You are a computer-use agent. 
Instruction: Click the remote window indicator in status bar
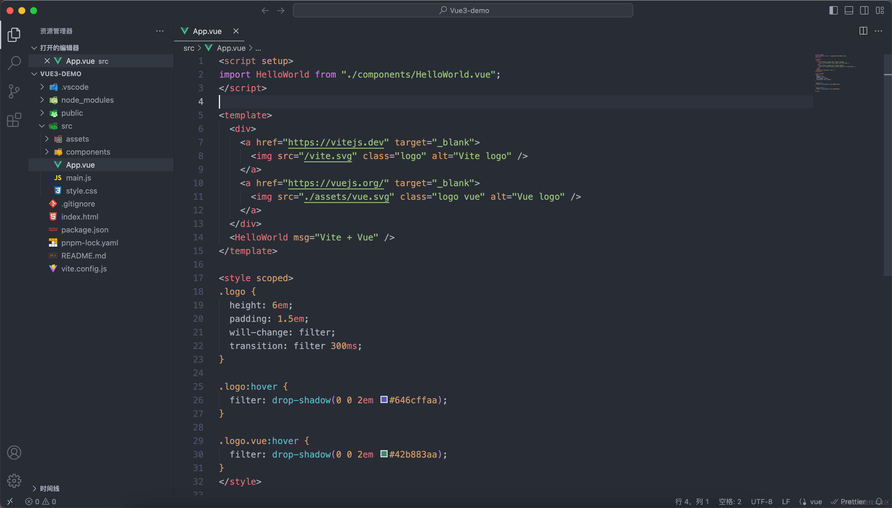point(10,502)
